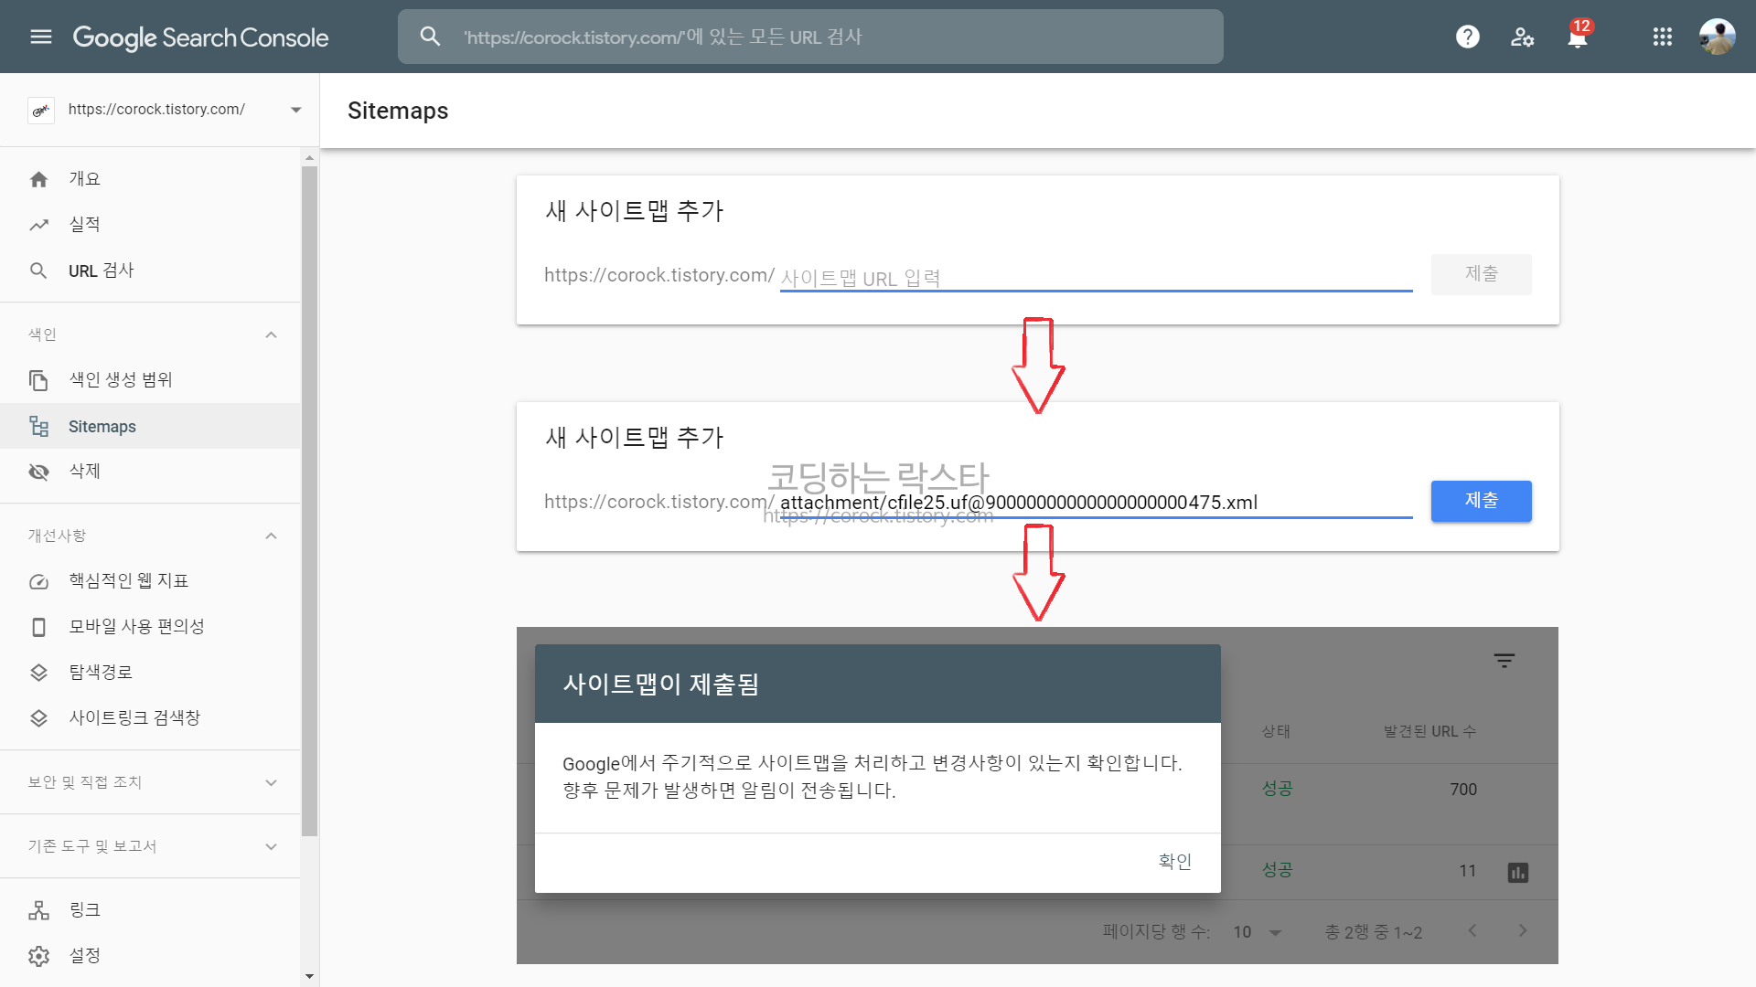Open user and permissions settings icon
The height and width of the screenshot is (987, 1756).
pos(1522,37)
